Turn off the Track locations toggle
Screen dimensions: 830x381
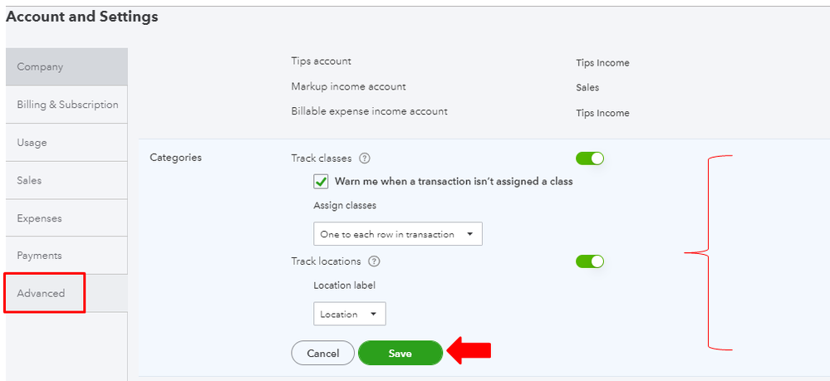pyautogui.click(x=589, y=261)
